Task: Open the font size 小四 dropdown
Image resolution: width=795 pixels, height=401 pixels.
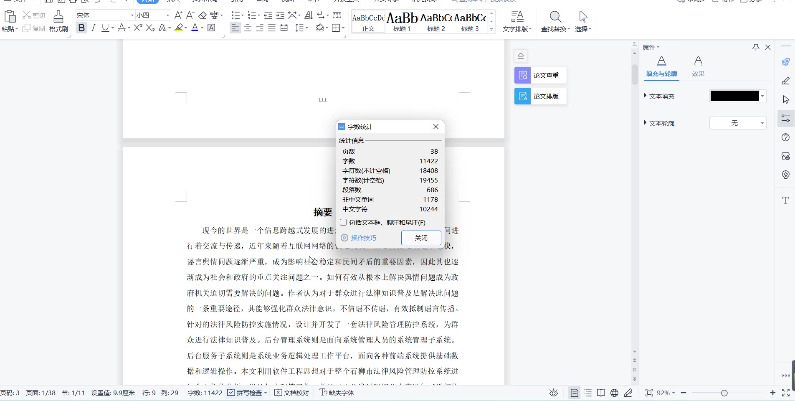Action: [168, 15]
